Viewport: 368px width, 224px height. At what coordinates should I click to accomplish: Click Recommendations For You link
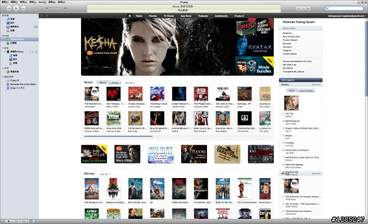297,61
